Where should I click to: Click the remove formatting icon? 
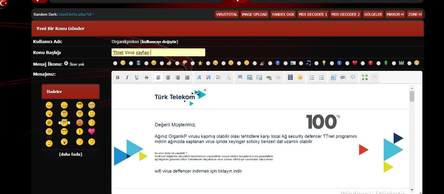point(228,78)
